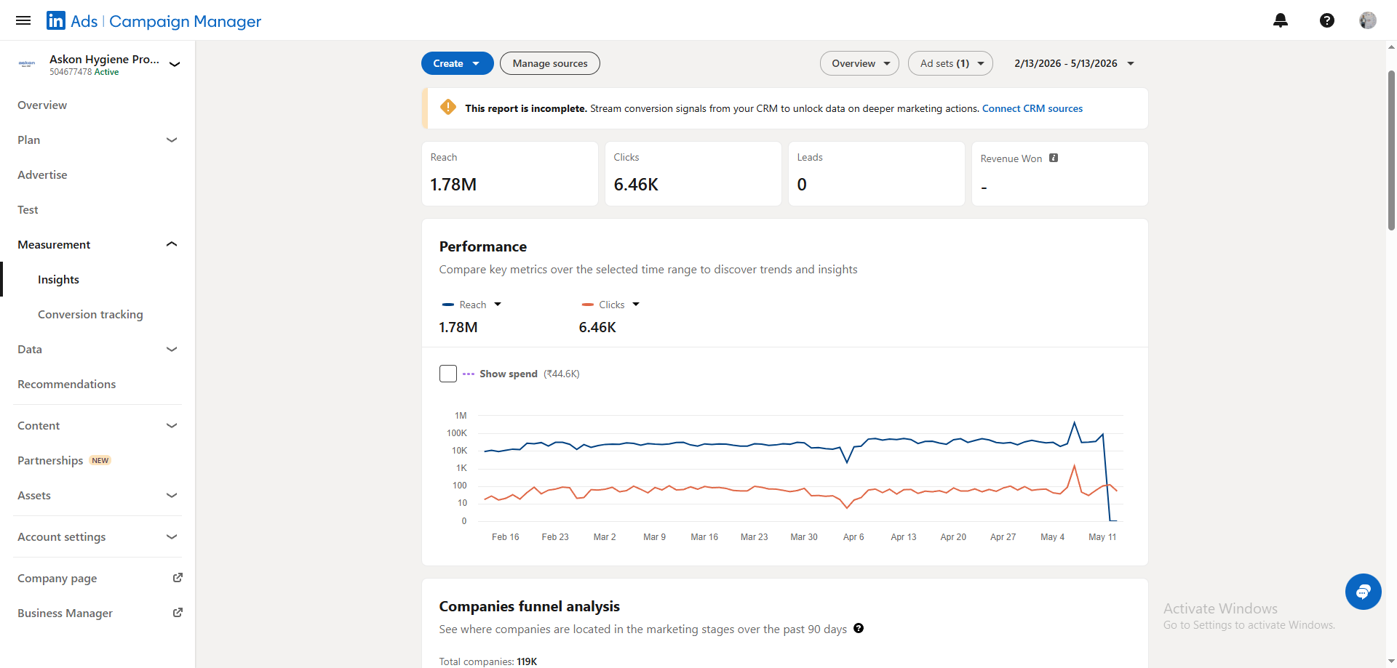1397x668 pixels.
Task: Open Conversion tracking
Action: (x=90, y=314)
